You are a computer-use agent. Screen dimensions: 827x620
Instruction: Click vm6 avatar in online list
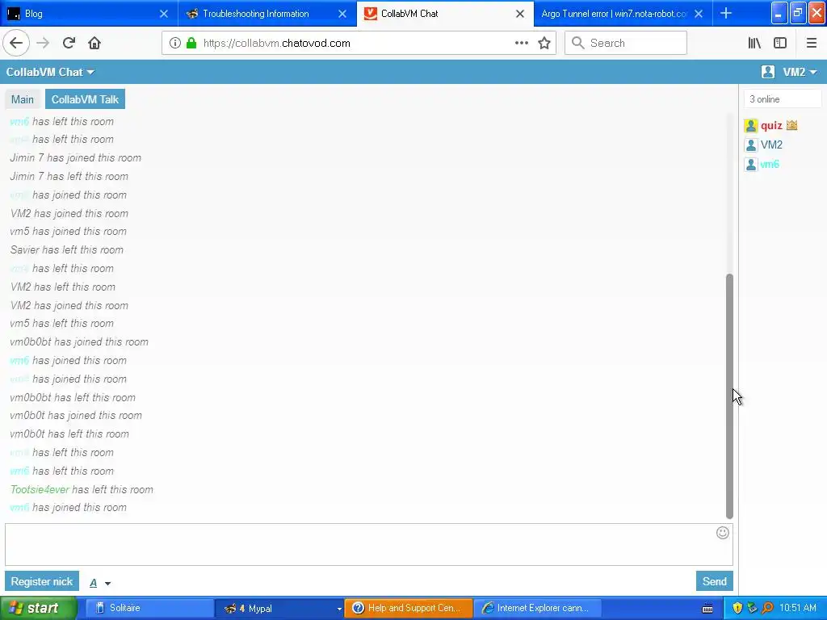[x=751, y=165]
